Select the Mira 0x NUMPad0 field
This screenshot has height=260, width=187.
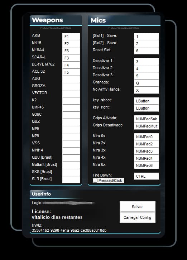[147, 137]
